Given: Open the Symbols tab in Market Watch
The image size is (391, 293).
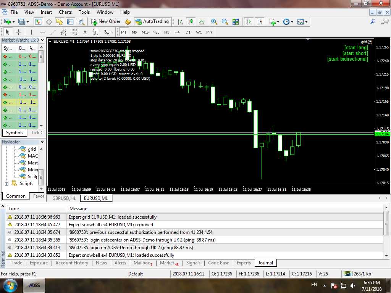Looking at the screenshot, I should (15, 133).
